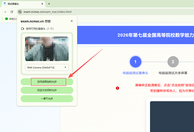
Task: Click the URL address bar field
Action: pyautogui.click(x=106, y=12)
